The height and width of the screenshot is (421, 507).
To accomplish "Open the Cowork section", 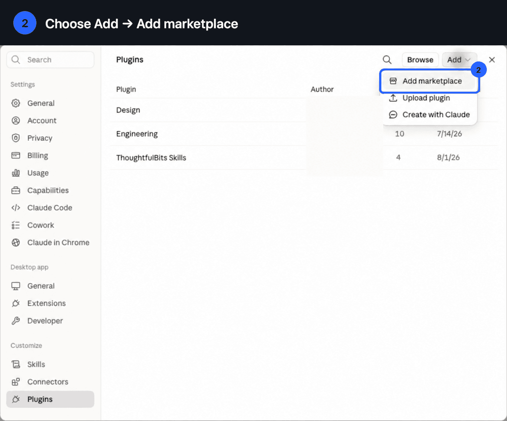I will point(50,225).
